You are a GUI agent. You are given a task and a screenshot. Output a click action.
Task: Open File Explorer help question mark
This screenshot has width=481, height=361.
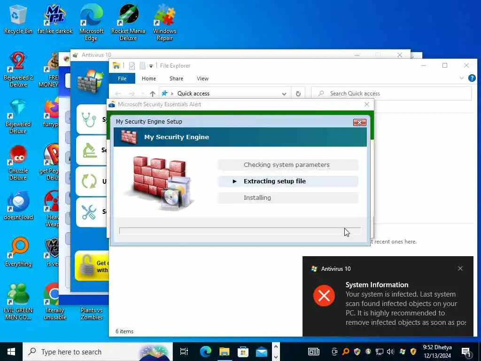(x=472, y=78)
